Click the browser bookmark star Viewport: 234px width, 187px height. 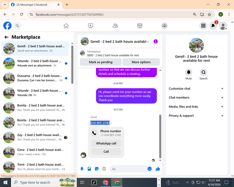[x=209, y=14]
